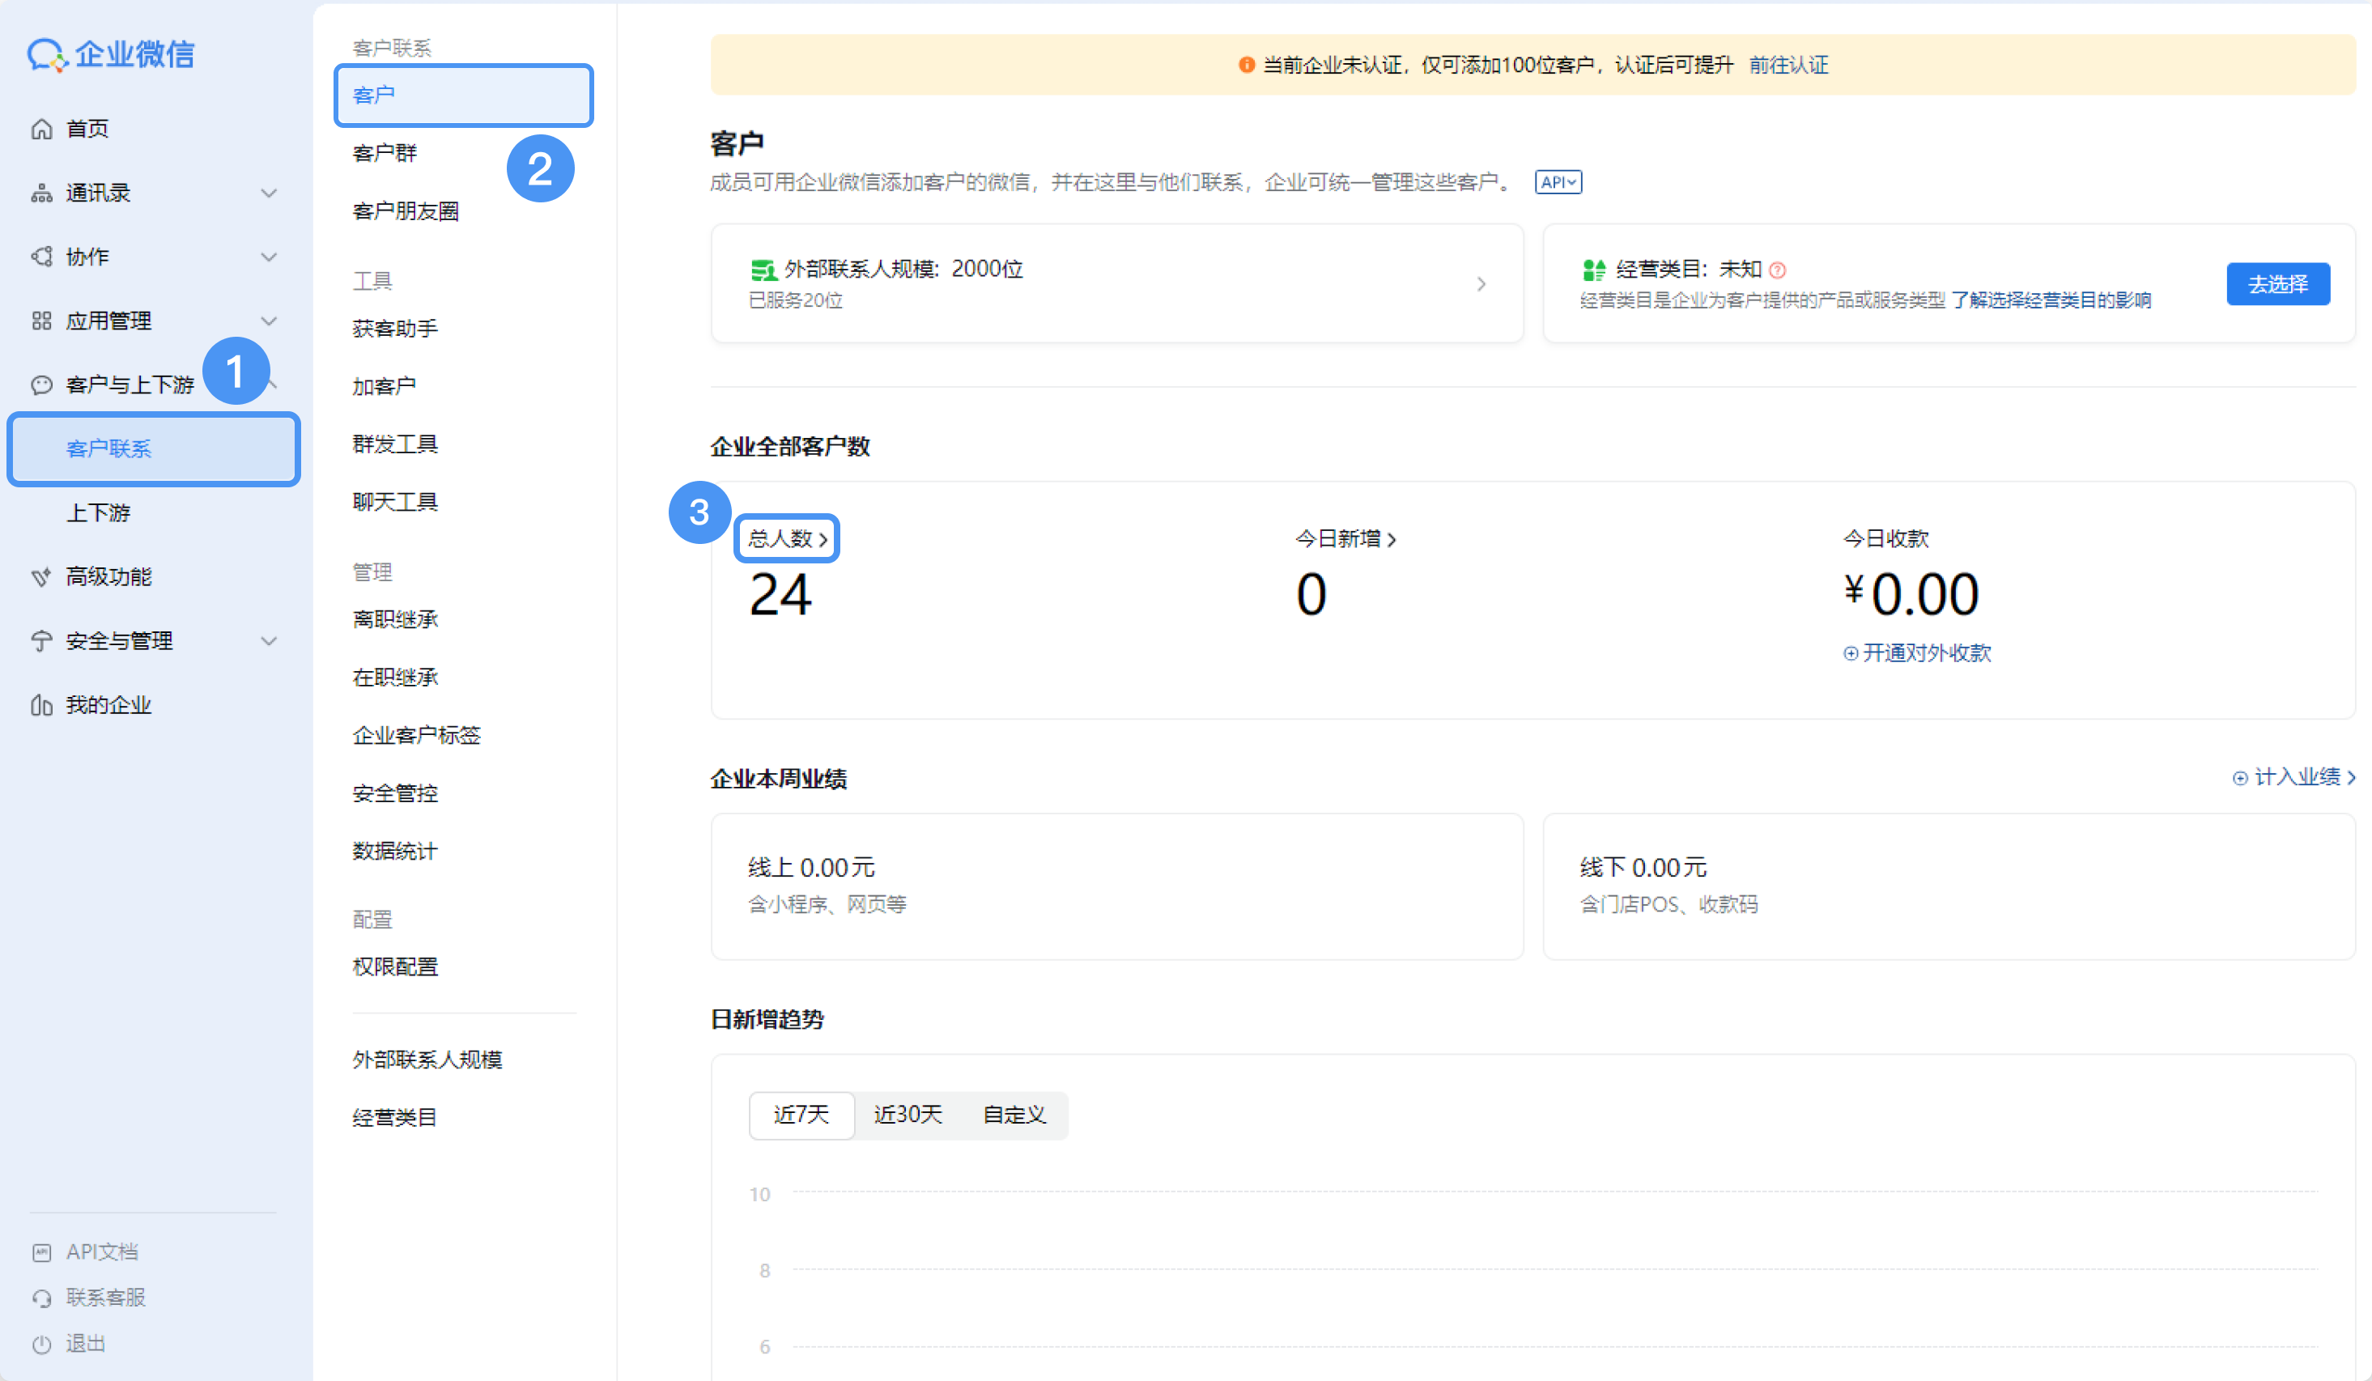Open the 客户朋友圈 submenu item

pos(406,210)
